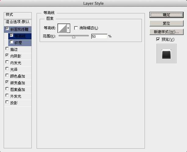Toggle the 消除锯齿 checkbox
Screen dimensions: 187x152
click(x=76, y=28)
